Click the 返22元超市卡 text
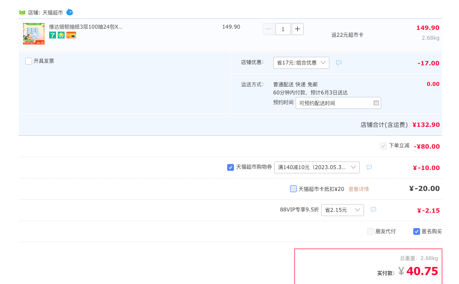459x284 pixels. (347, 35)
